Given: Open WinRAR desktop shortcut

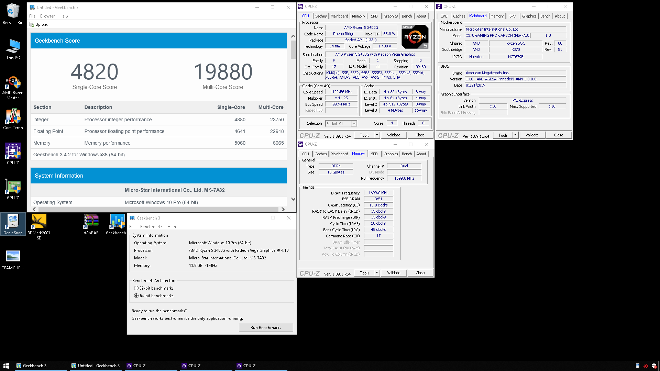Looking at the screenshot, I should click(x=91, y=224).
